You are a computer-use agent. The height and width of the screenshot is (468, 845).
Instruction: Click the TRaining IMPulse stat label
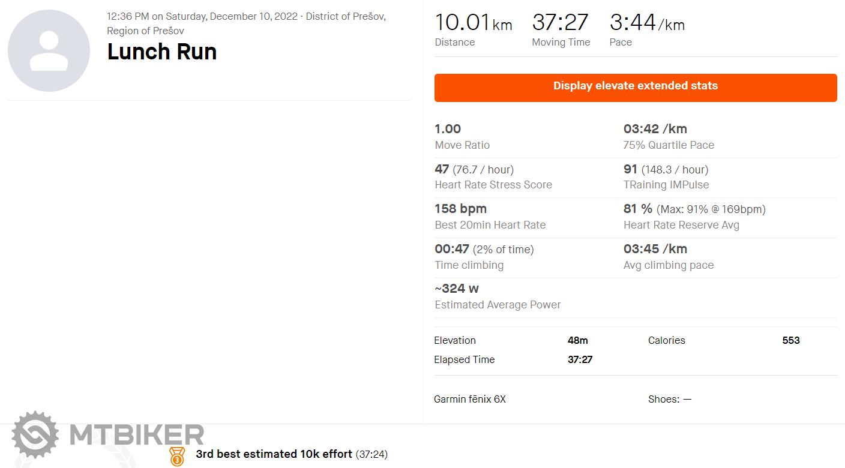pos(666,185)
